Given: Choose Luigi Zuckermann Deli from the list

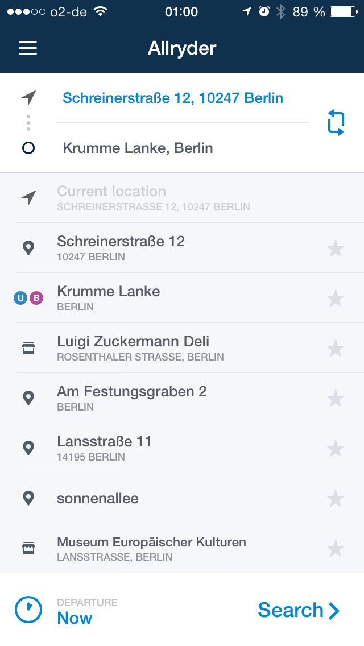Looking at the screenshot, I should [133, 347].
